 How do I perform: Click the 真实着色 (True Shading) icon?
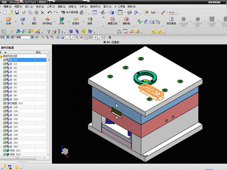coord(171,21)
